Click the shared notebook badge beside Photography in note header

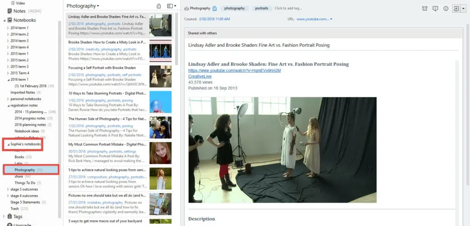pos(214,8)
